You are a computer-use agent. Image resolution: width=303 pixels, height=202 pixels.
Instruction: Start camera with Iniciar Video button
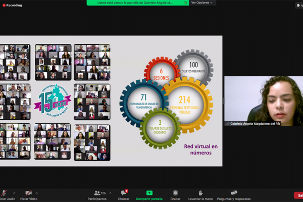(x=28, y=195)
